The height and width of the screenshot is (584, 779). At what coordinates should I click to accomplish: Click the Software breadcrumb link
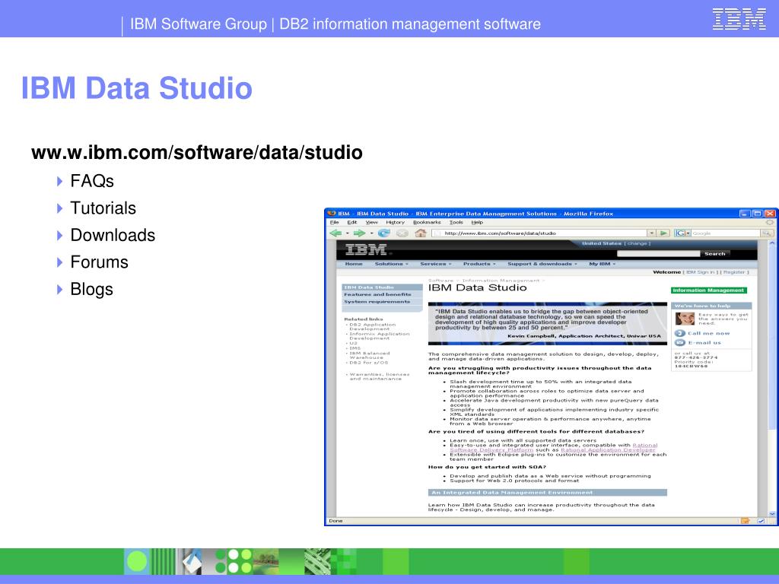point(440,281)
